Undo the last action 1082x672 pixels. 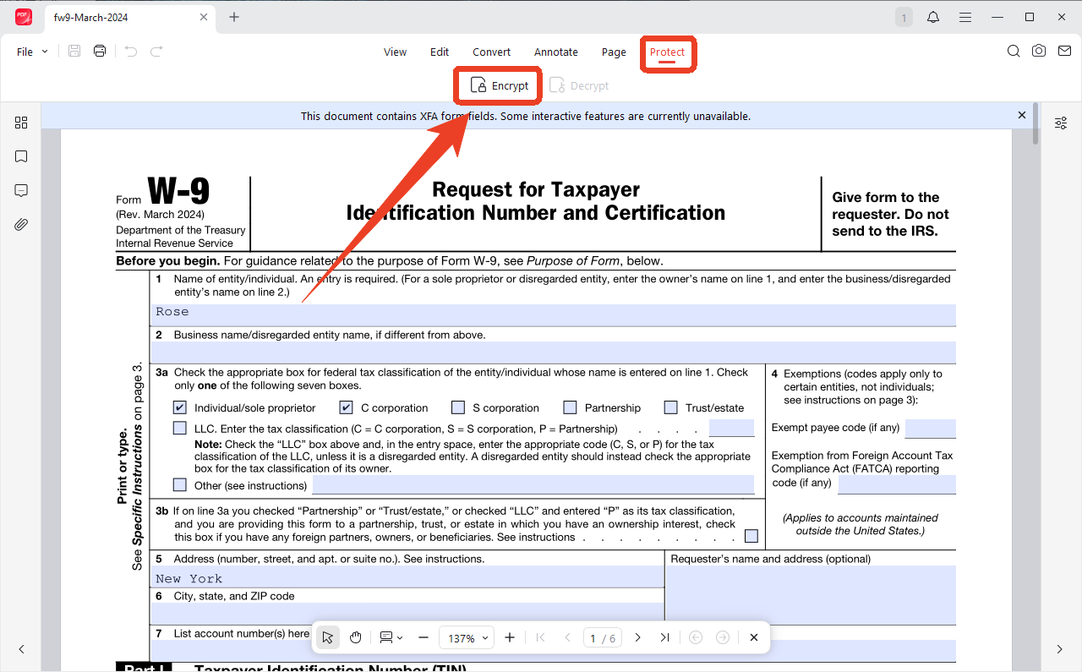(x=130, y=52)
